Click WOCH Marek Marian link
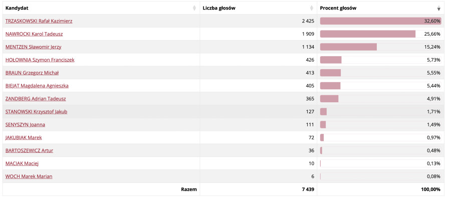This screenshot has height=197, width=451. pos(29,176)
